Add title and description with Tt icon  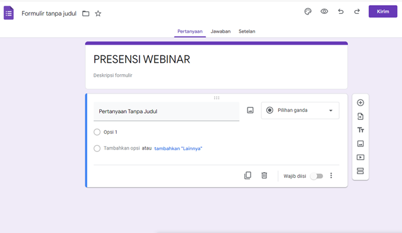(361, 130)
